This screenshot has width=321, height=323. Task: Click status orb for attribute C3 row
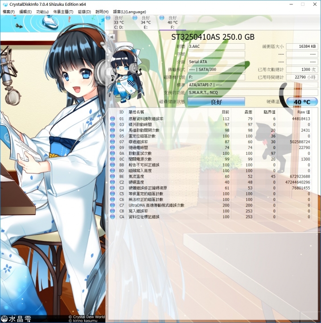click(x=112, y=188)
